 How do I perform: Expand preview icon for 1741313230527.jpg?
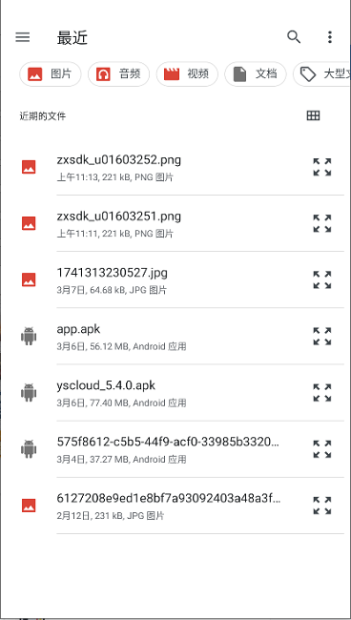tap(322, 279)
